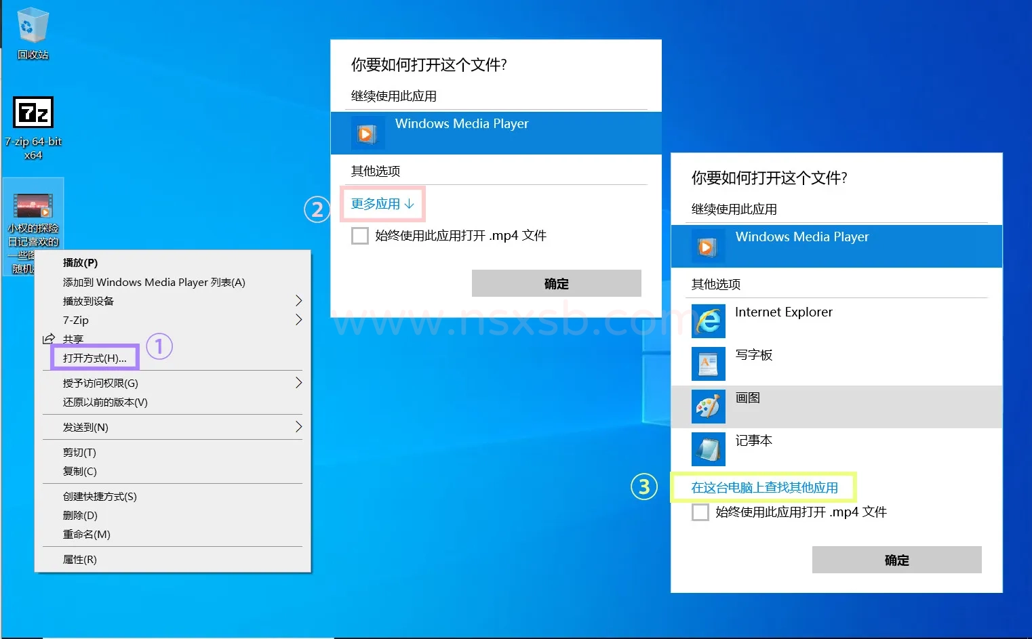Click the share icon in context menu
The width and height of the screenshot is (1032, 639).
click(49, 339)
